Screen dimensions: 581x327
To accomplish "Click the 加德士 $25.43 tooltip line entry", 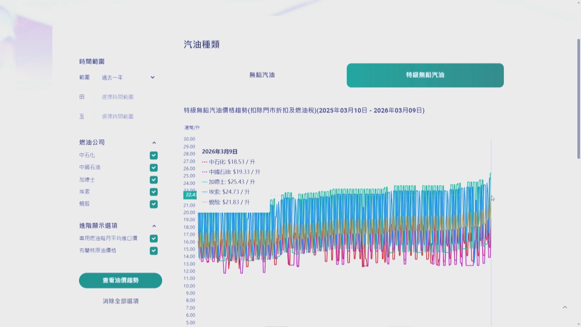I will (228, 182).
